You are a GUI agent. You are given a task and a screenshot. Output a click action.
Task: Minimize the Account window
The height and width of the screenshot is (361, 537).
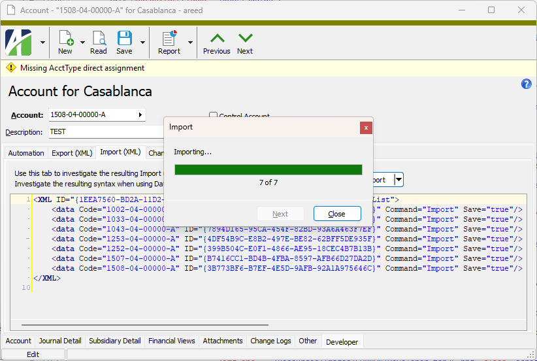tap(462, 10)
